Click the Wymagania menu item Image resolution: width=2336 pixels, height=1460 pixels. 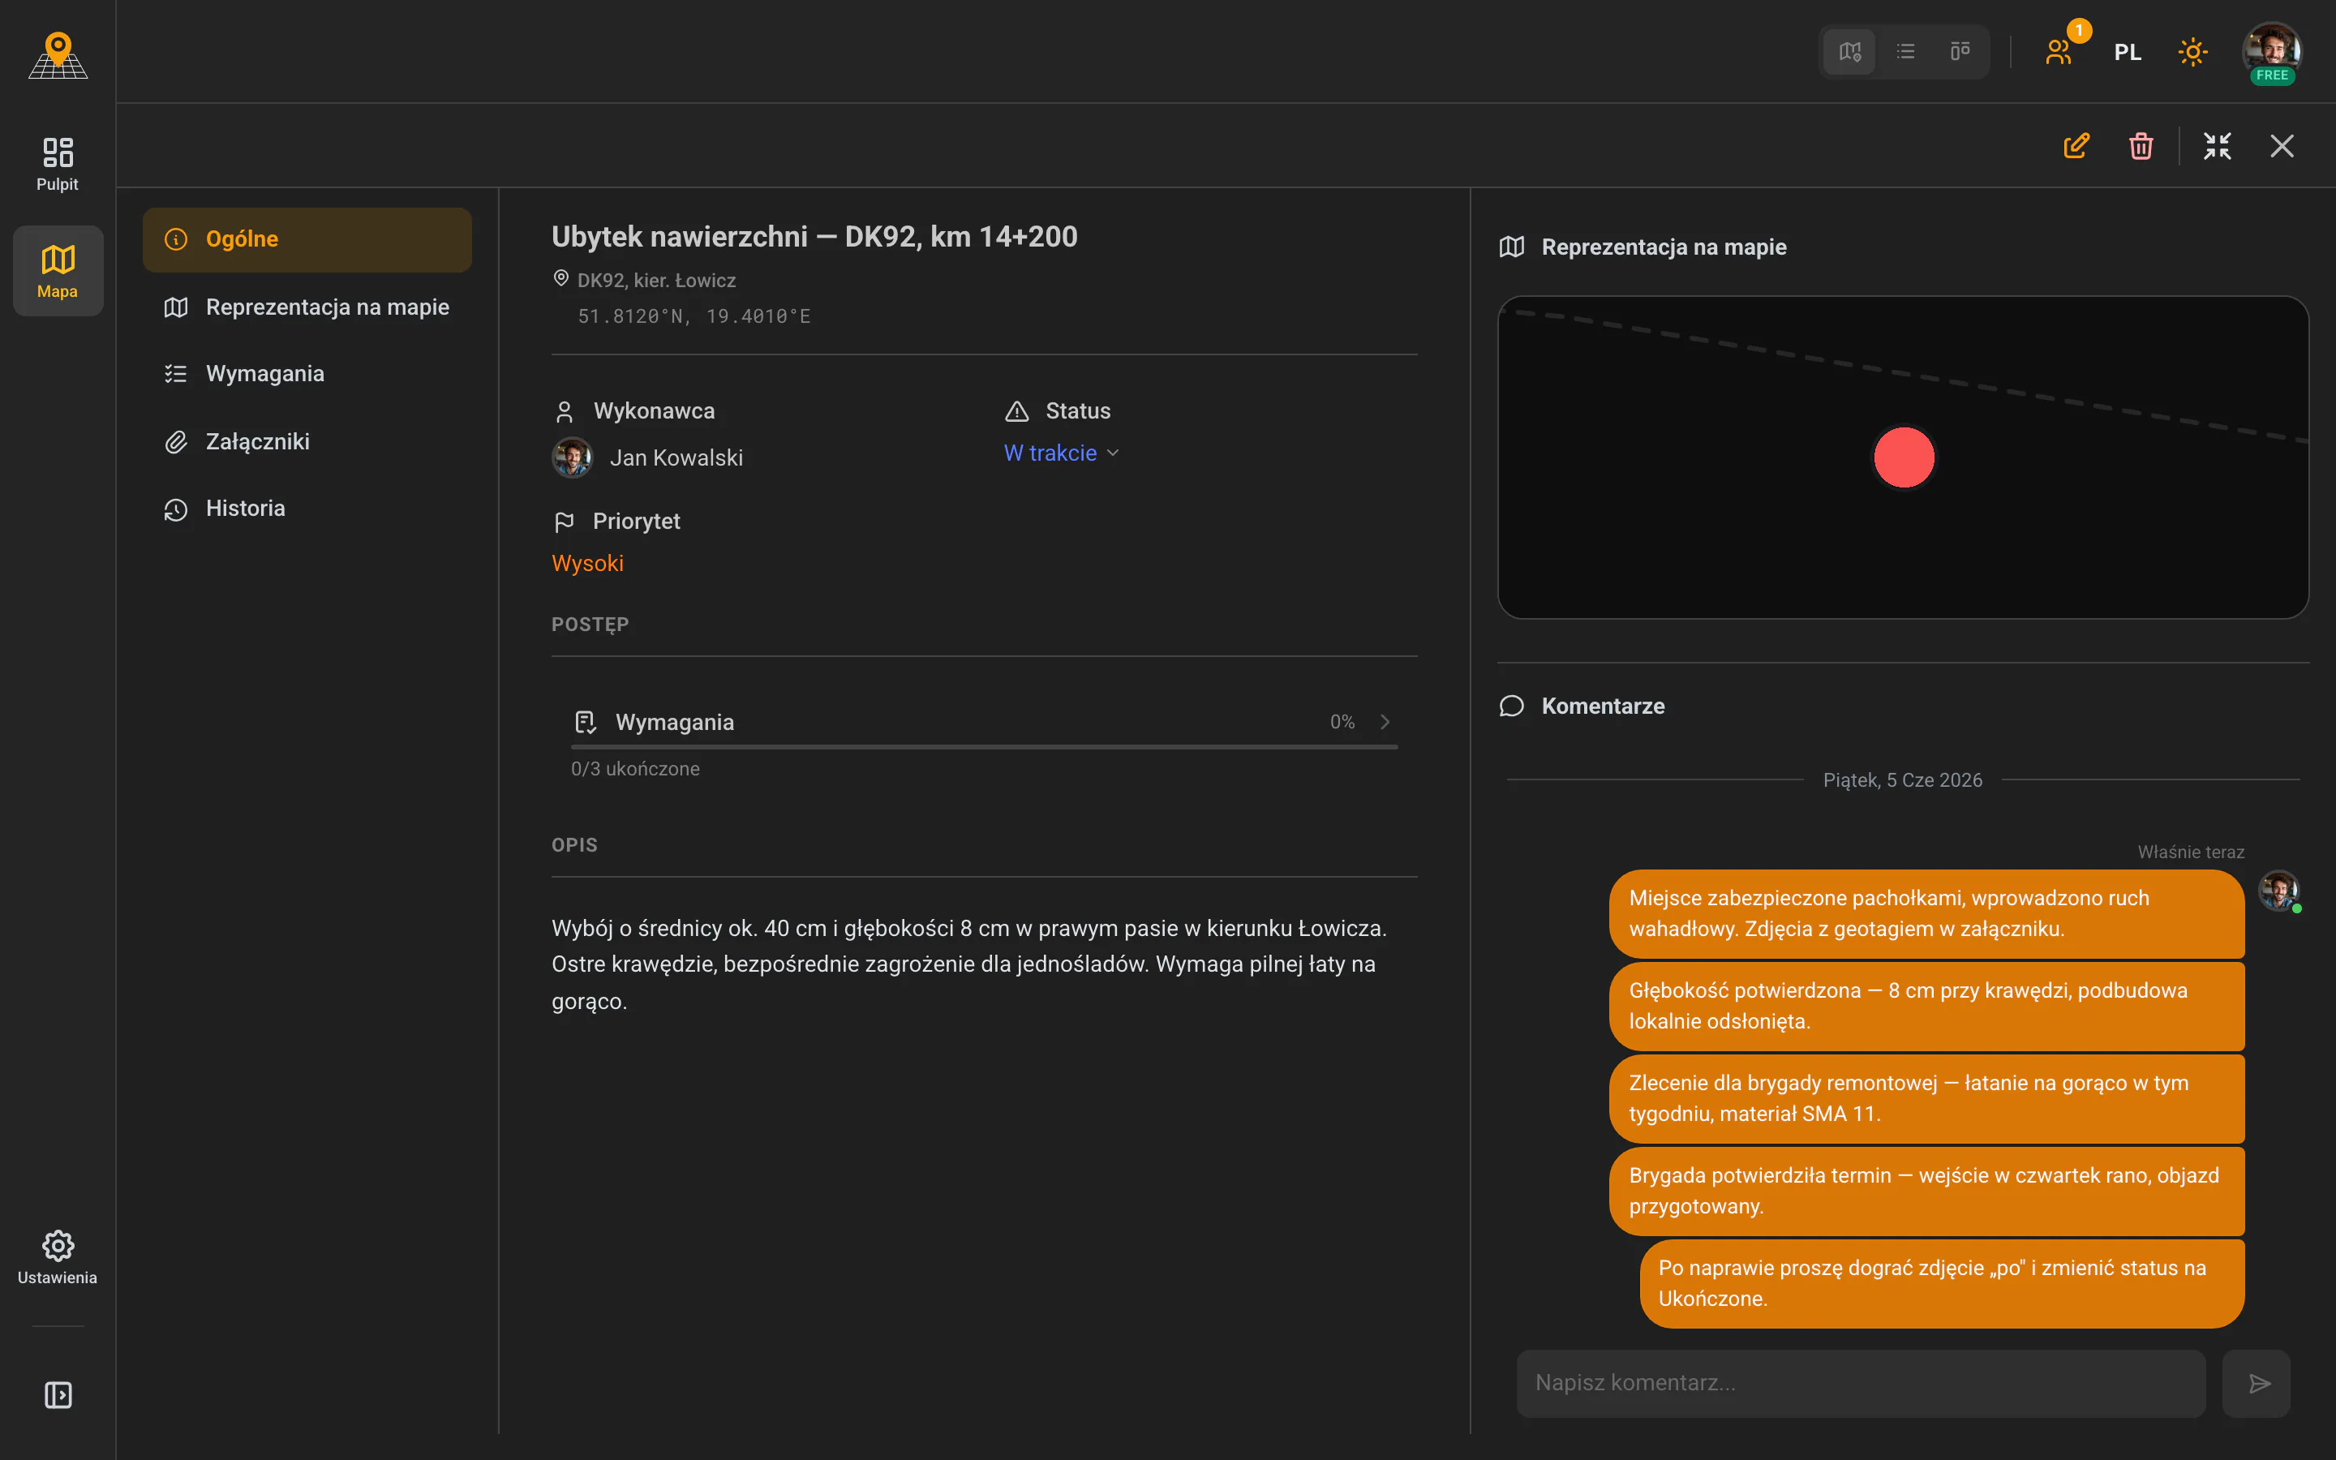click(307, 374)
